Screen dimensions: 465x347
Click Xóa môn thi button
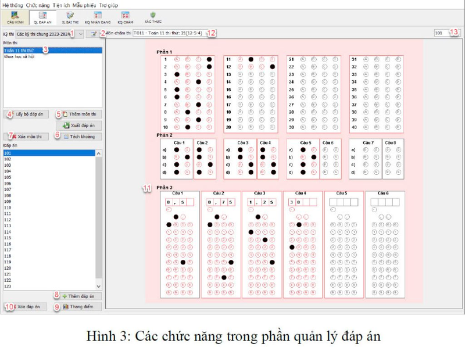(x=26, y=137)
